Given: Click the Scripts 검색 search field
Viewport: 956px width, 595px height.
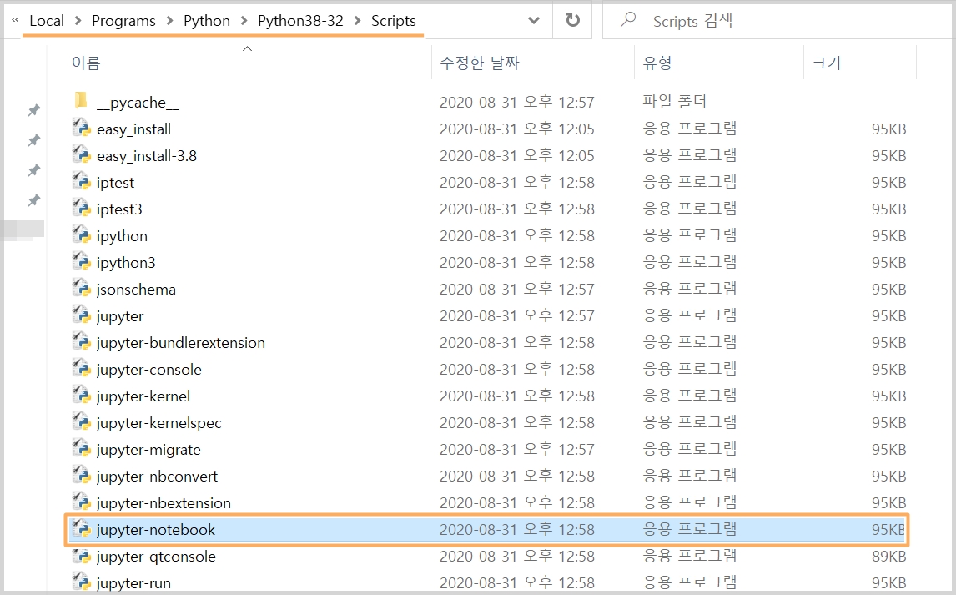Looking at the screenshot, I should coord(778,21).
